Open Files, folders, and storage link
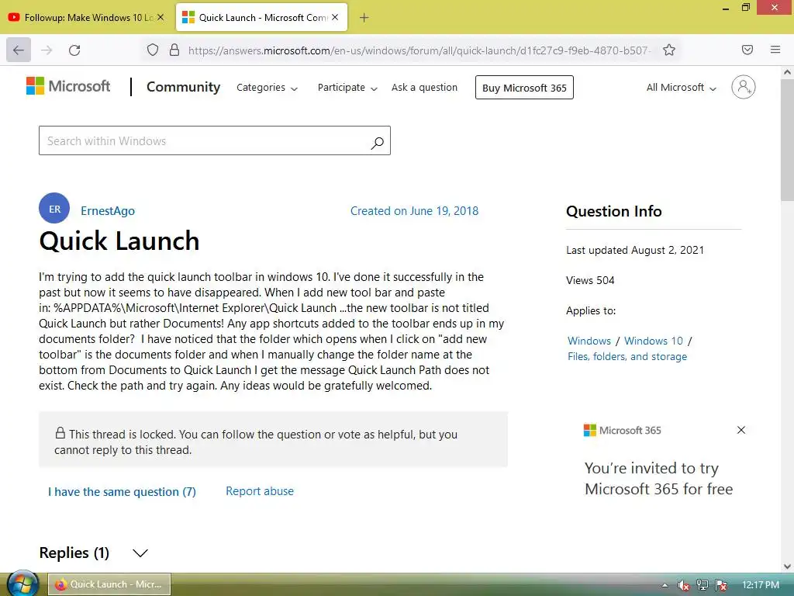Screen dimensions: 794x596 pos(627,356)
